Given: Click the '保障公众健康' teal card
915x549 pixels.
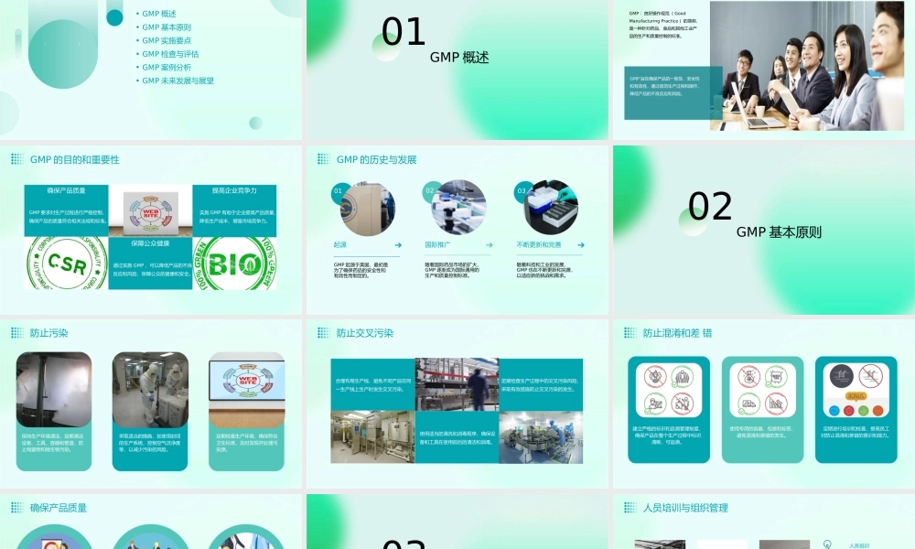Looking at the screenshot, I should [151, 264].
